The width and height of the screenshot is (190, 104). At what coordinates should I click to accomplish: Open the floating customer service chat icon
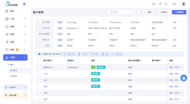pyautogui.click(x=184, y=78)
